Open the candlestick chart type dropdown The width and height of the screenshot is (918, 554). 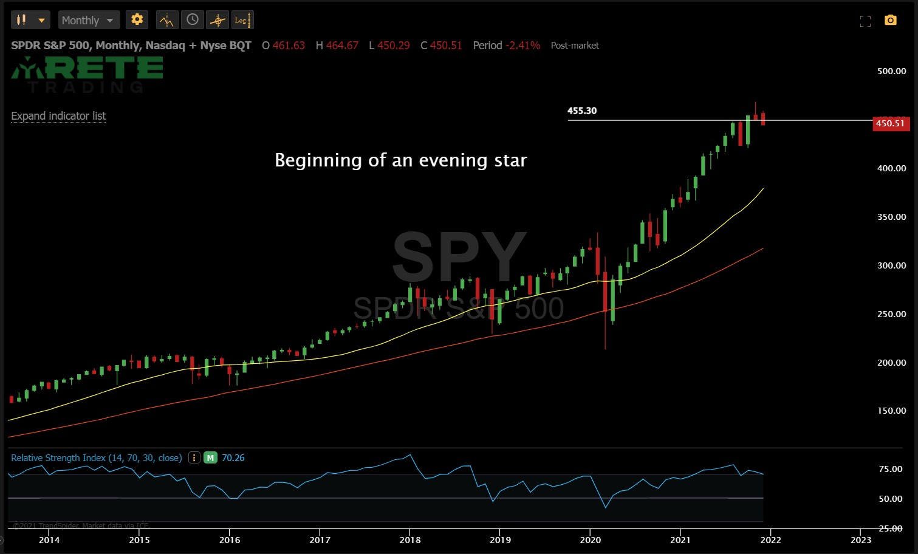(30, 20)
